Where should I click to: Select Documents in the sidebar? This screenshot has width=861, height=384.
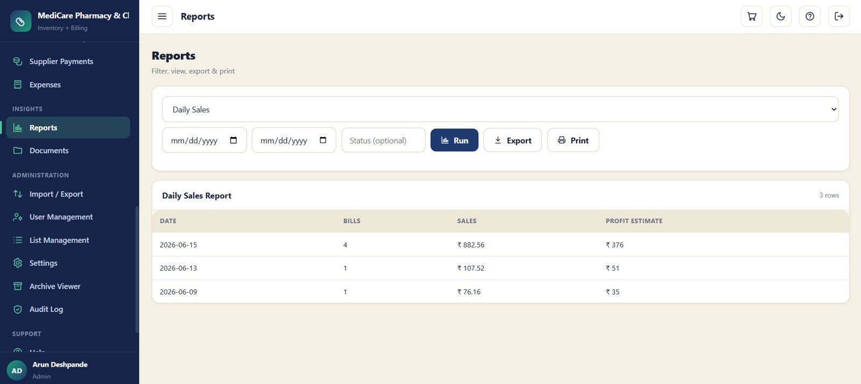tap(68, 151)
